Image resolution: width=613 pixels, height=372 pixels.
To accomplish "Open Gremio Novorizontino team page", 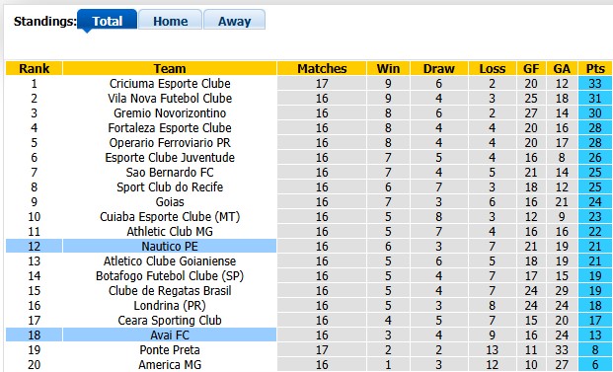I will (170, 112).
